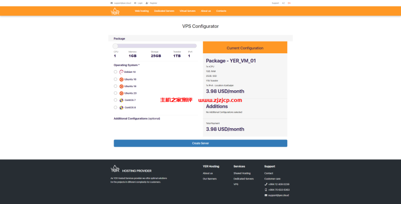The image size is (401, 204).
Task: Click the Support link in top bar
Action: click(x=276, y=3)
